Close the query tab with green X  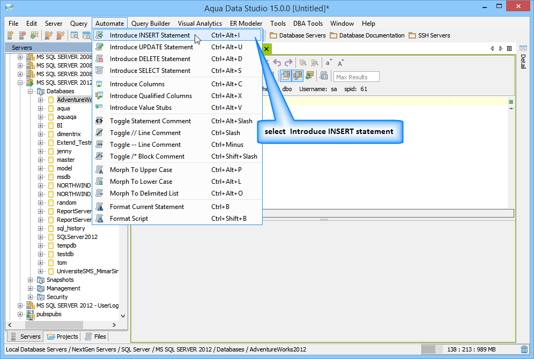(x=266, y=49)
